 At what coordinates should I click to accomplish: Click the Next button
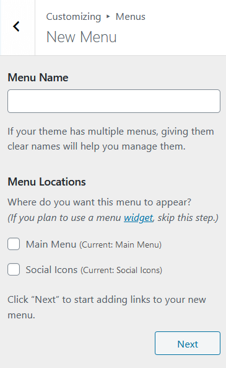(188, 343)
